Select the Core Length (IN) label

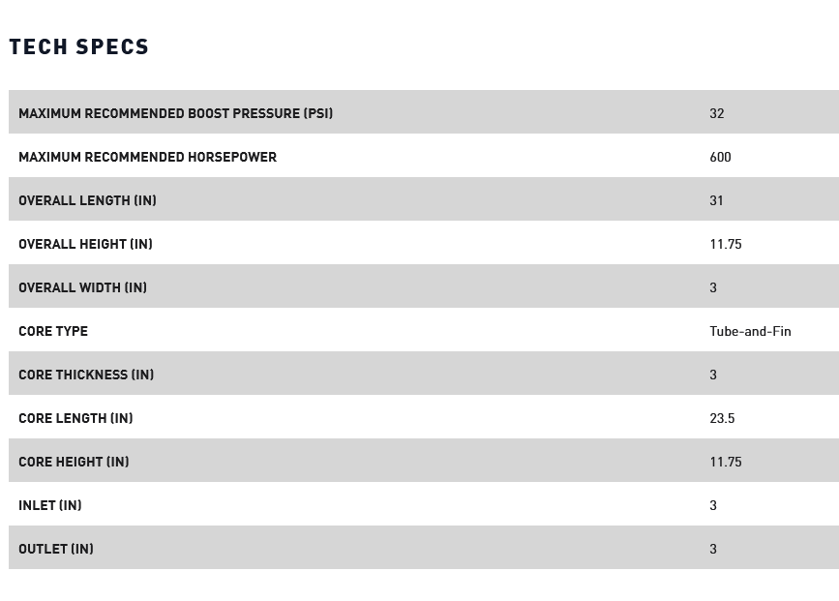(x=75, y=418)
